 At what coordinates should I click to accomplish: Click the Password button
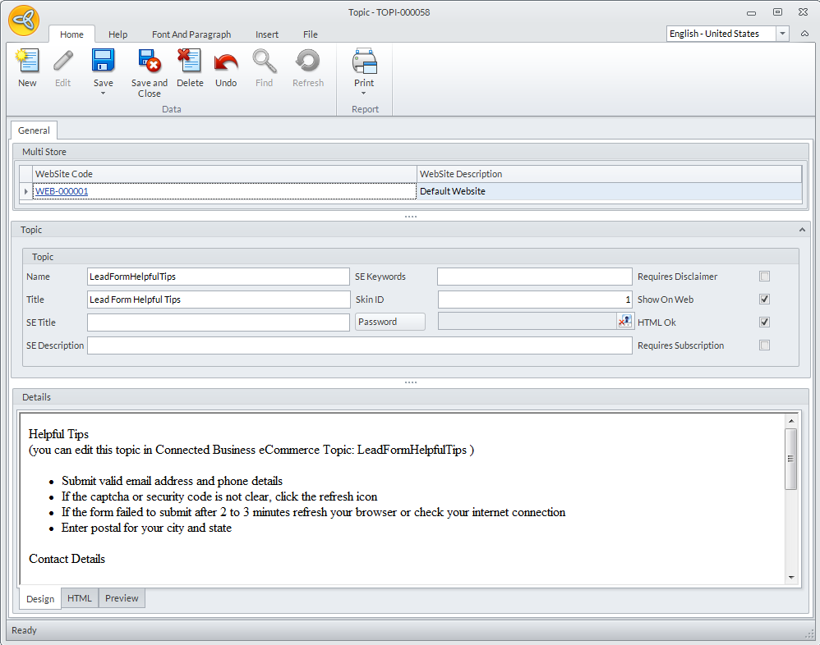tap(389, 322)
